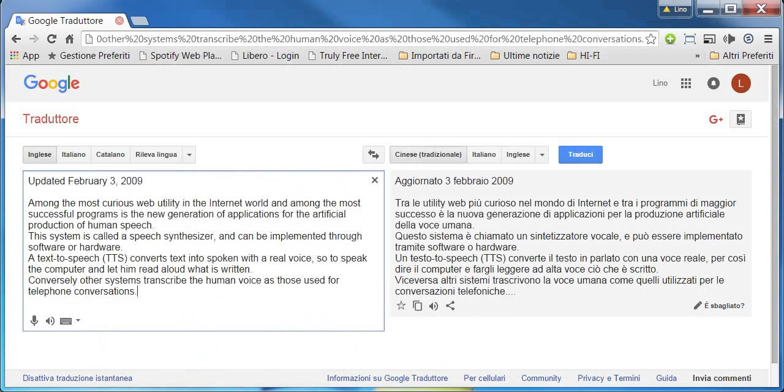Open the phrasebook star-book icon
784x392 pixels.
click(741, 119)
